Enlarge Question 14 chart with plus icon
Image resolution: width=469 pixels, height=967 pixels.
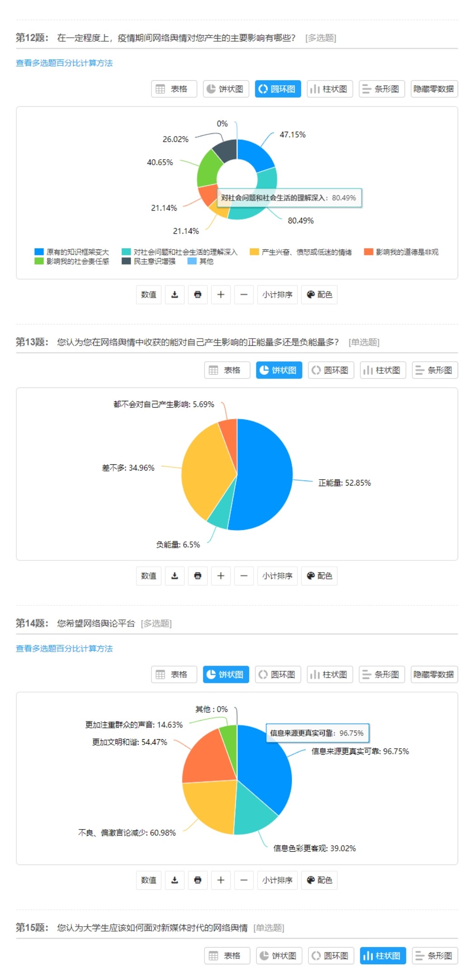point(221,880)
